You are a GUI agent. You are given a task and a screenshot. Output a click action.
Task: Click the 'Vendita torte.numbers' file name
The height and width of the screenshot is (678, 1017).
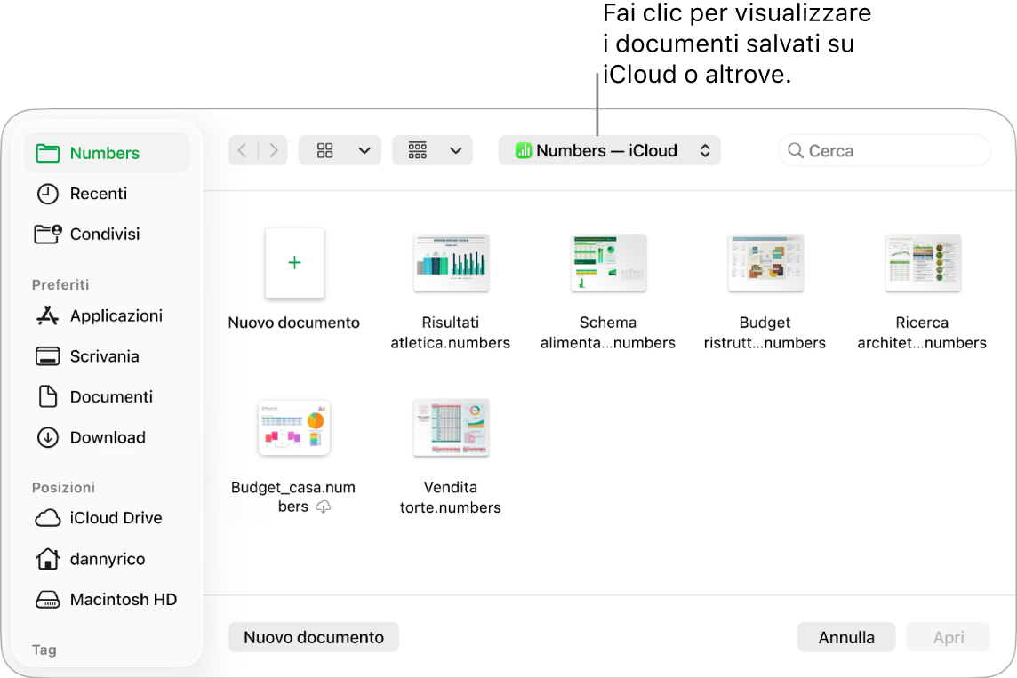point(451,497)
